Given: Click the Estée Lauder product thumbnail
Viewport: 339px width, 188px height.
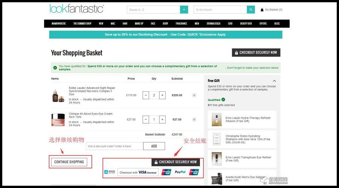Looking at the screenshot, I should point(58,96).
